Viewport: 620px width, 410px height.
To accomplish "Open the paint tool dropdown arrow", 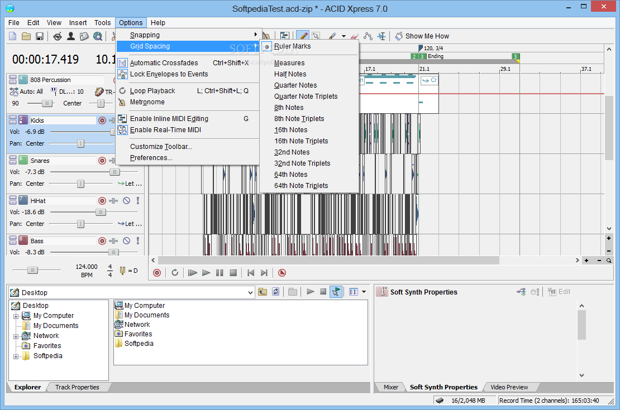I will pos(344,36).
